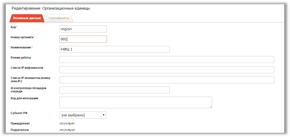Grab the text area resize handle corner
290x137 pixels.
point(211,107)
